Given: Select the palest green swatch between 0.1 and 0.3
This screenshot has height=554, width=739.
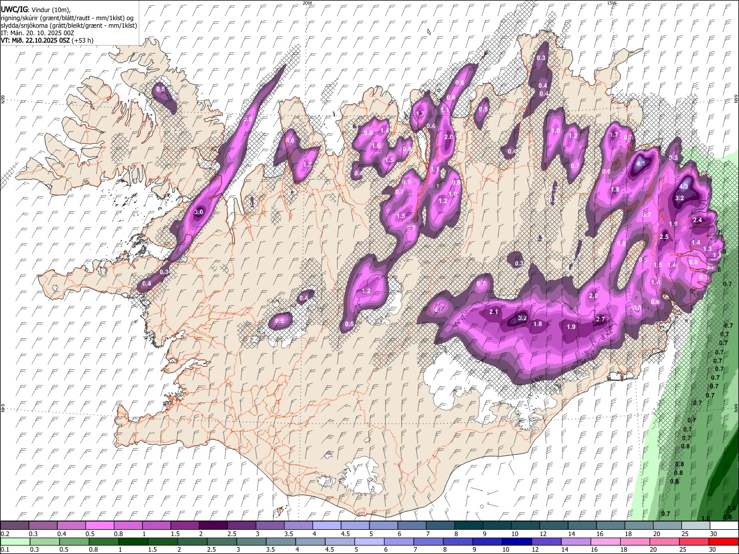Looking at the screenshot, I should tap(15, 541).
